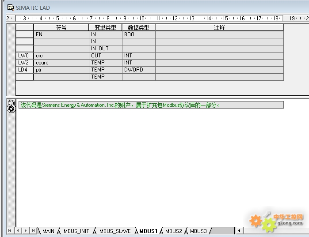Click the 变量类型 column header
Viewport: 309px width, 237px height.
click(106, 27)
